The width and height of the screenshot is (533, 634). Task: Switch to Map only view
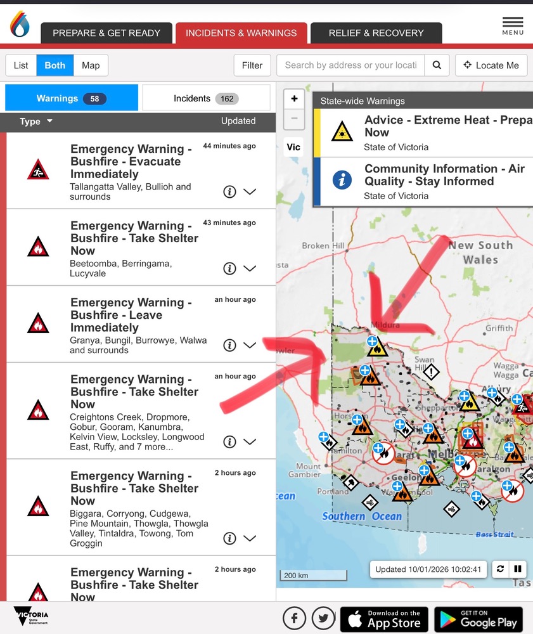coord(91,65)
